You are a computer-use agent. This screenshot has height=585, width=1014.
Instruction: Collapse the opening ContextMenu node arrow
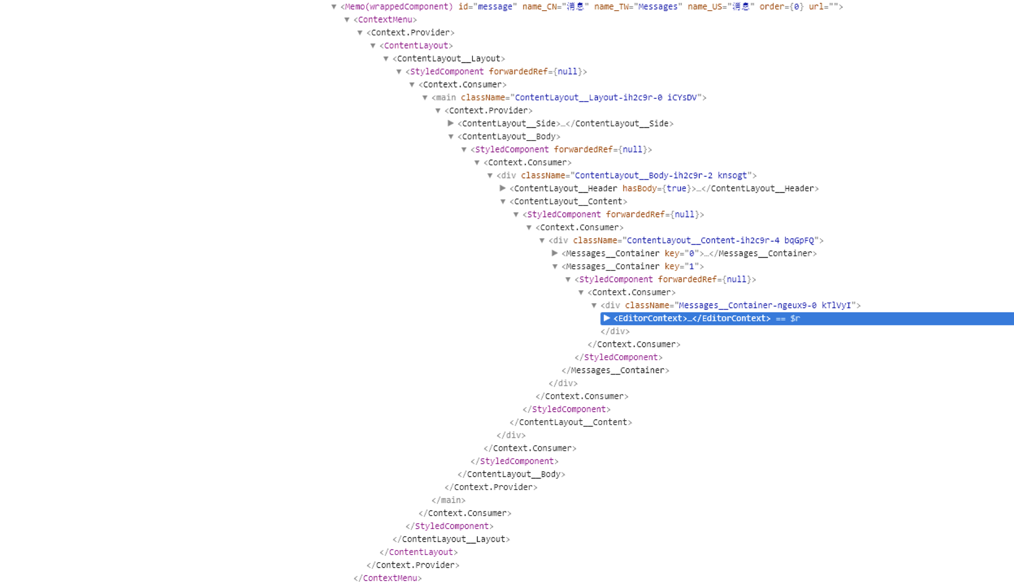point(347,20)
